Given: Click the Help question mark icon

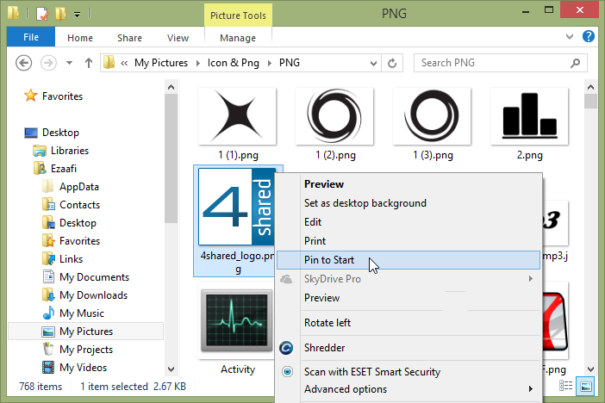Looking at the screenshot, I should pos(588,37).
